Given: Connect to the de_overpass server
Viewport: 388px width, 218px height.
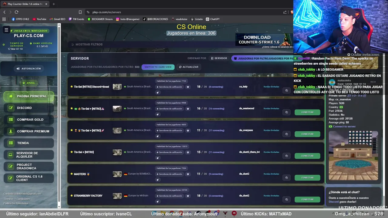Looking at the screenshot, I should coord(307,134).
